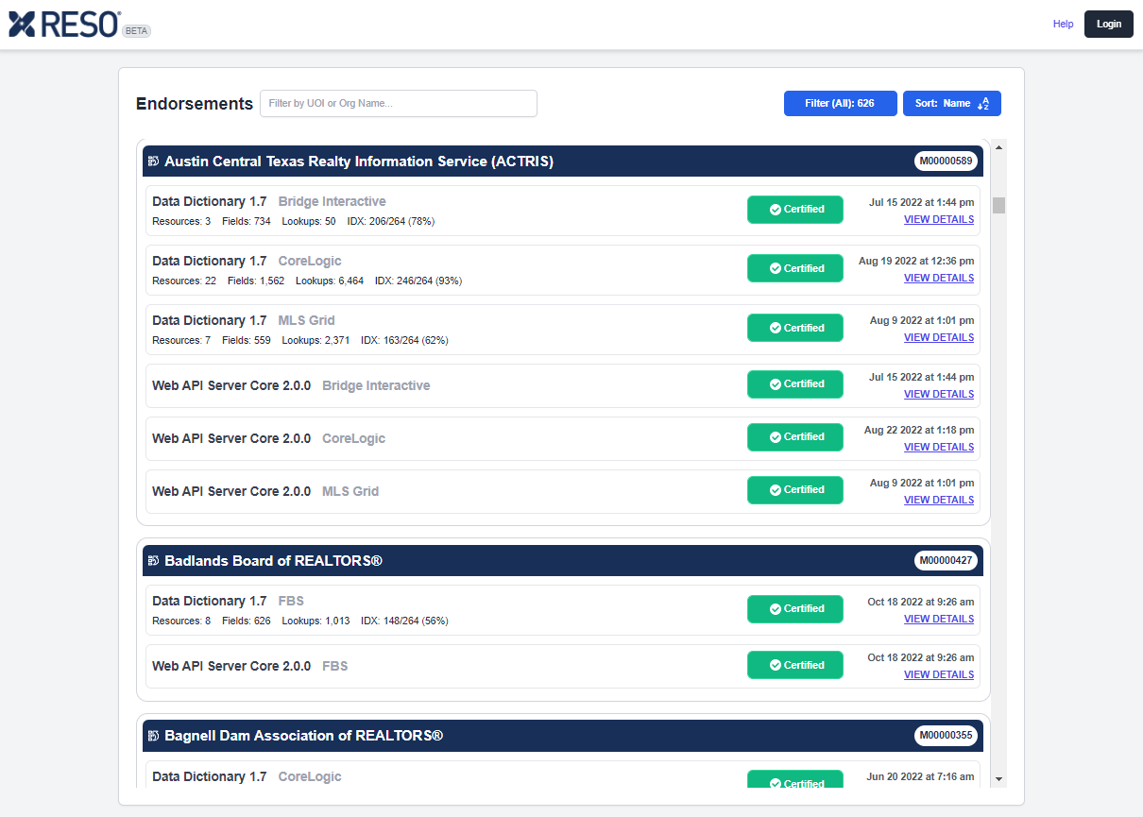Click Certified on the Data Dictionary MLS Grid row

(x=795, y=329)
